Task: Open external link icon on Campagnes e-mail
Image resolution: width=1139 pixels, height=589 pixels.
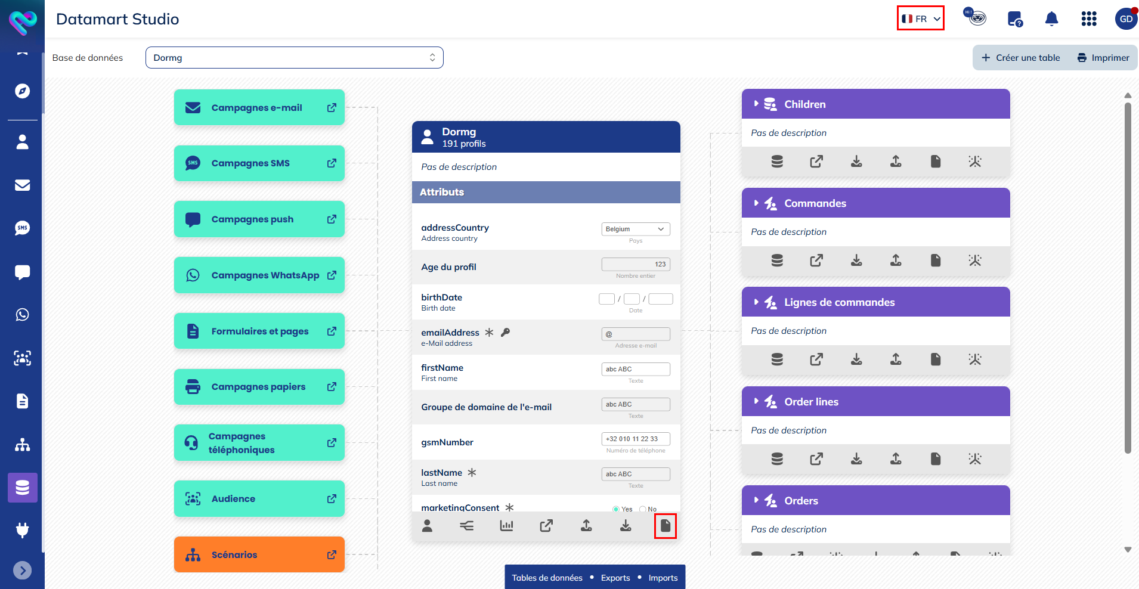Action: [332, 108]
